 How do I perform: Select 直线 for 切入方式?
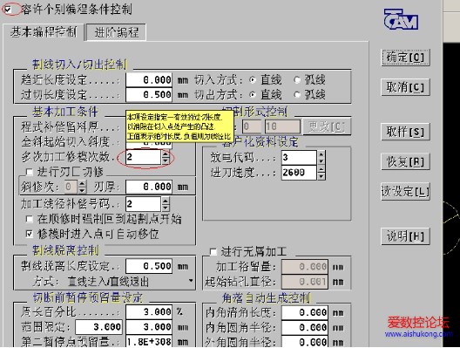[253, 80]
